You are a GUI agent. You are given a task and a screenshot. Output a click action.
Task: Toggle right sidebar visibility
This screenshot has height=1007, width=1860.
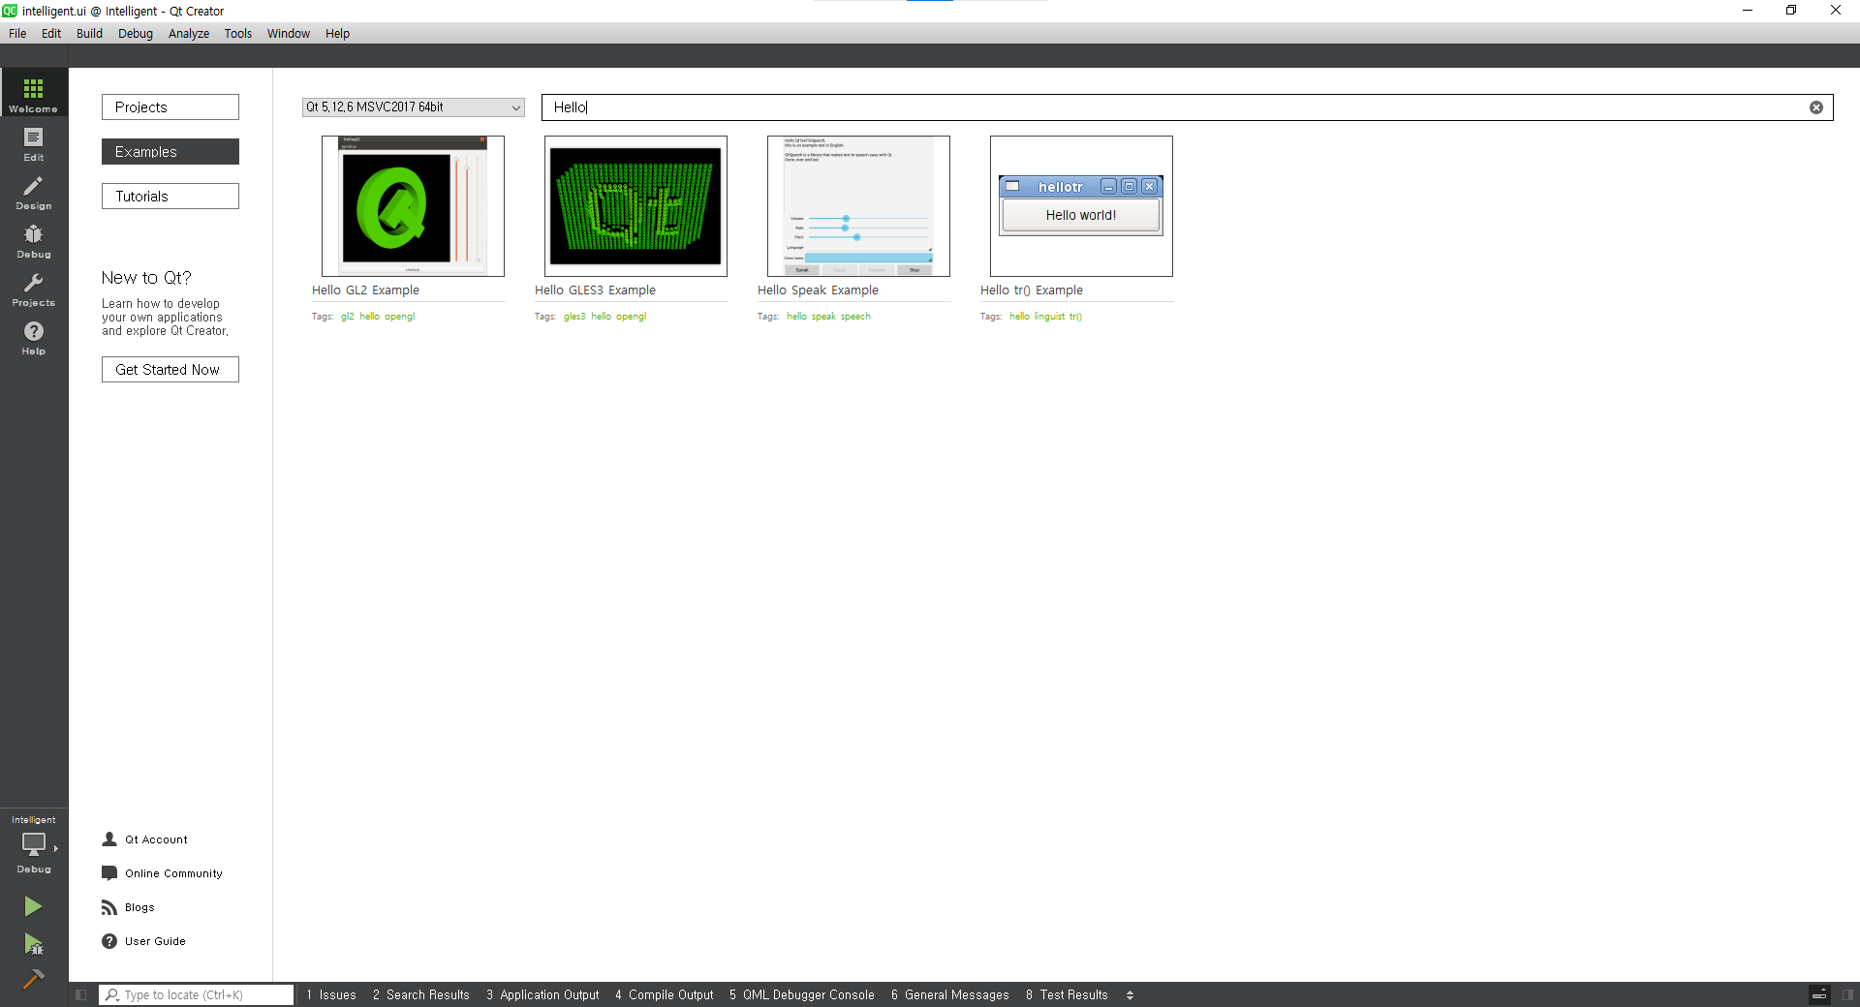tap(1847, 994)
